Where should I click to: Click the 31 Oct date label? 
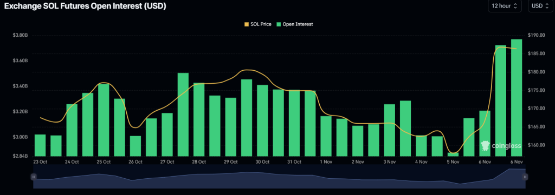294,162
